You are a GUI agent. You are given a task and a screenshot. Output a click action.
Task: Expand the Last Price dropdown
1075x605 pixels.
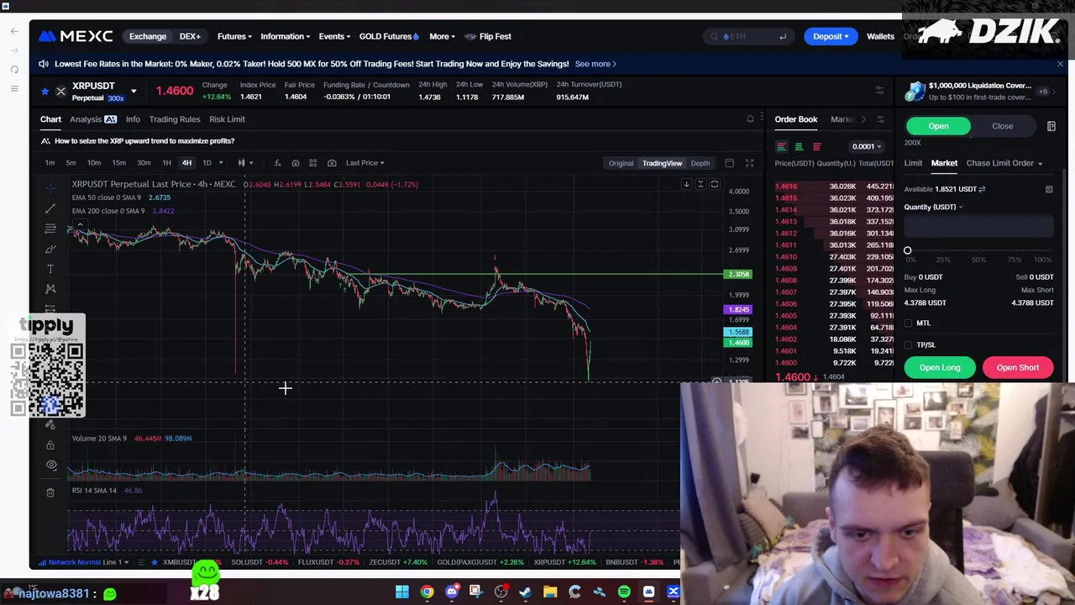tap(364, 163)
